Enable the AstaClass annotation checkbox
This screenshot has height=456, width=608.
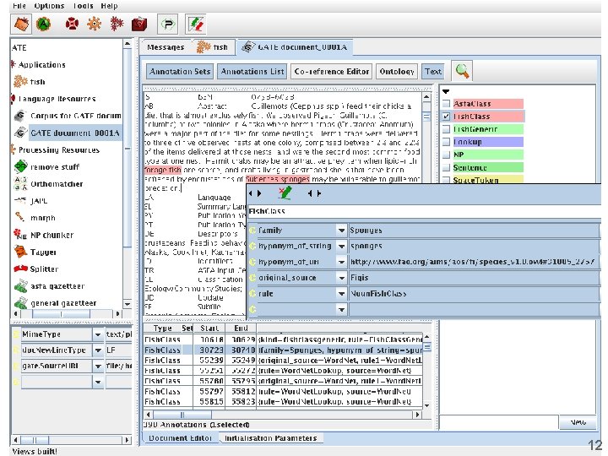(445, 104)
